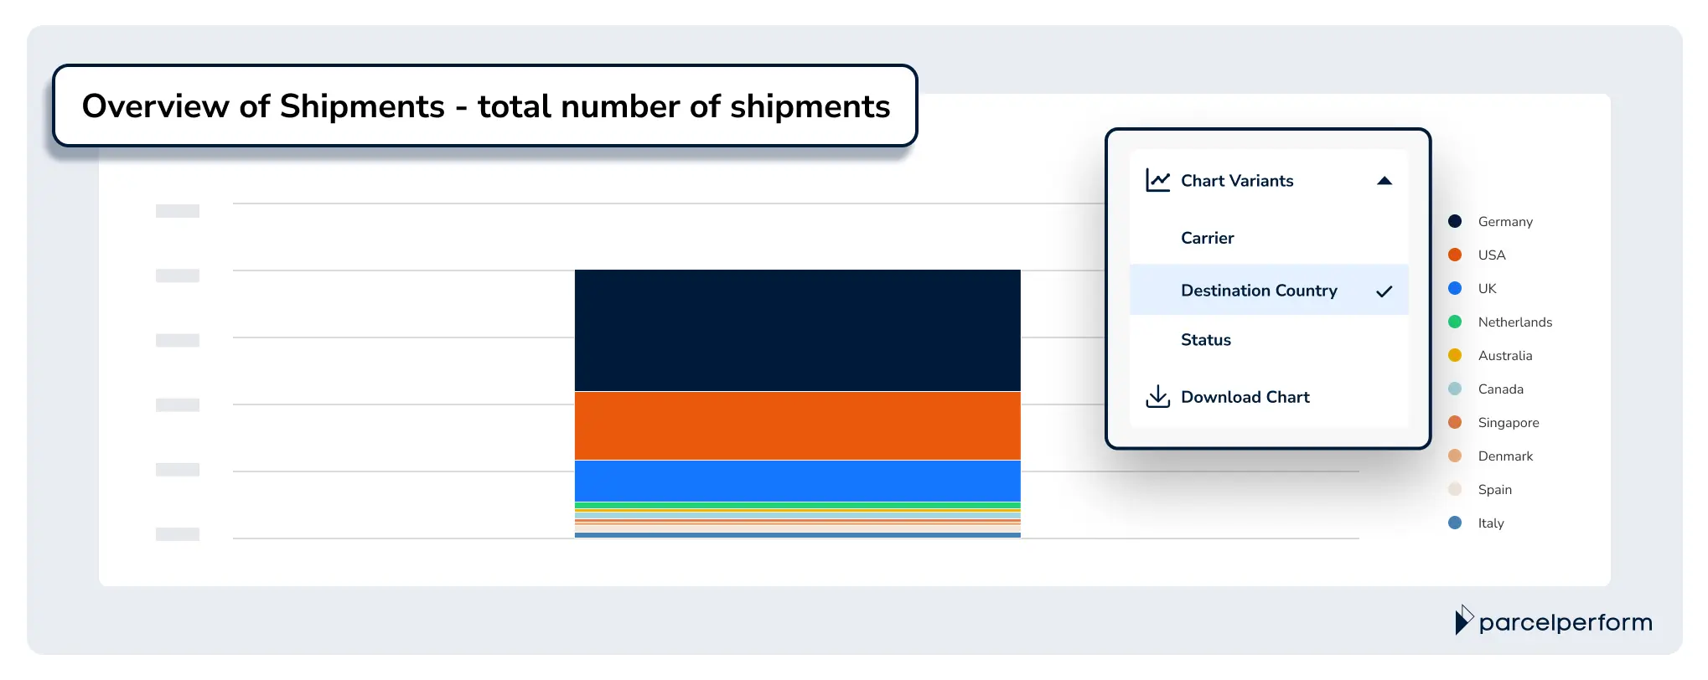Screen dimensions: 1708x680
Task: Click the Download Chart download arrow icon
Action: click(1159, 396)
